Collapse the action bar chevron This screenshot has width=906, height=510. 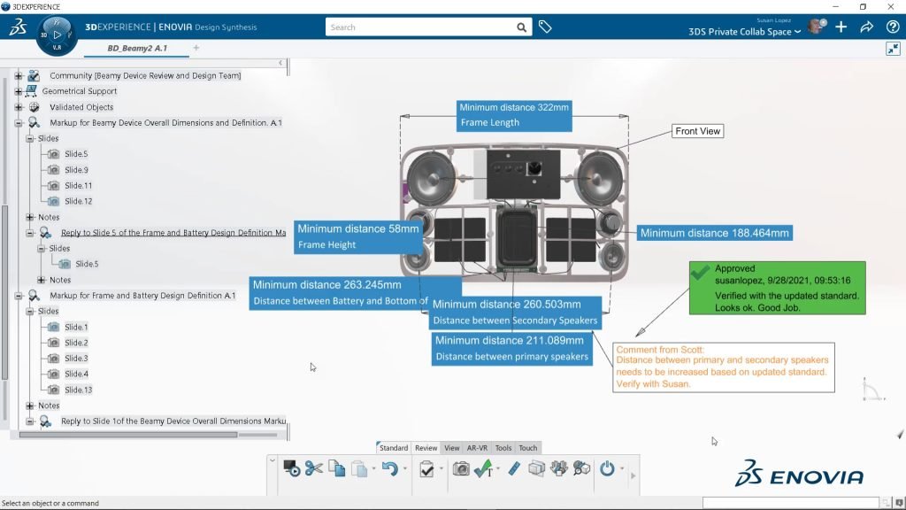pos(273,460)
